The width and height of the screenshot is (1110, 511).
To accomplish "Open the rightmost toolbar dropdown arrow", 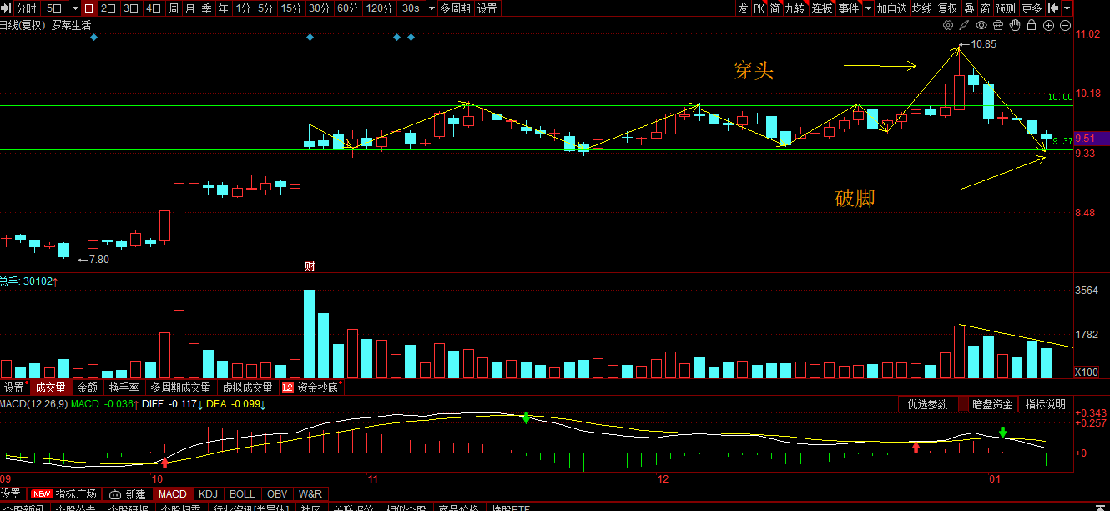I will click(1067, 8).
